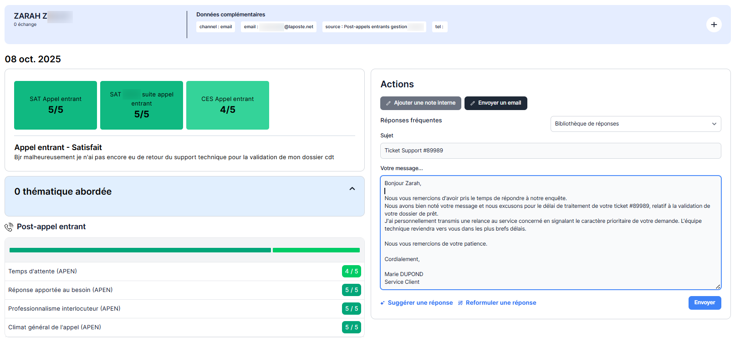Click the dropdown arrow in Bibliothèque de réponses
The height and width of the screenshot is (342, 735).
(x=714, y=124)
